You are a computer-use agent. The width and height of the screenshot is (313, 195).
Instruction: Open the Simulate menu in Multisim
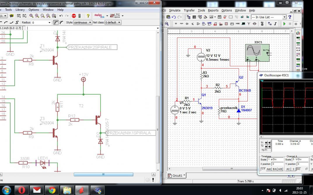pos(175,10)
